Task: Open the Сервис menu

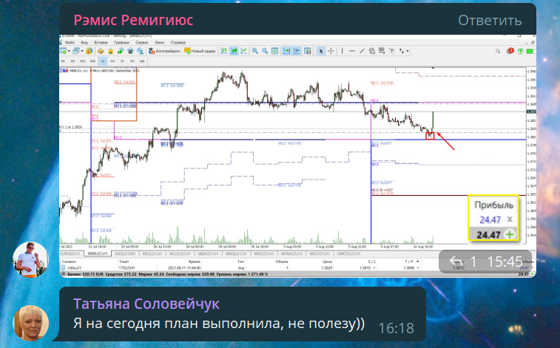Action: [x=142, y=42]
